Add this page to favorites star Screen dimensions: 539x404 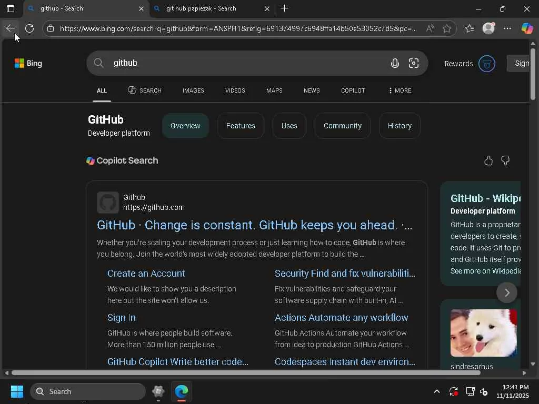pyautogui.click(x=446, y=28)
